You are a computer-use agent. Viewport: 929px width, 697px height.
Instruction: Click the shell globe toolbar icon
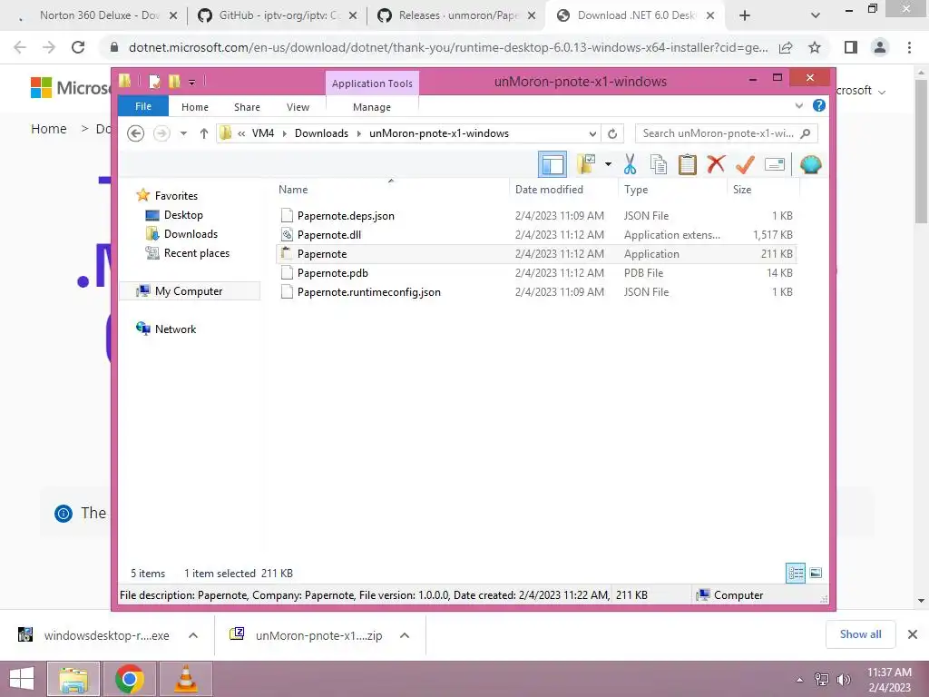pos(810,165)
